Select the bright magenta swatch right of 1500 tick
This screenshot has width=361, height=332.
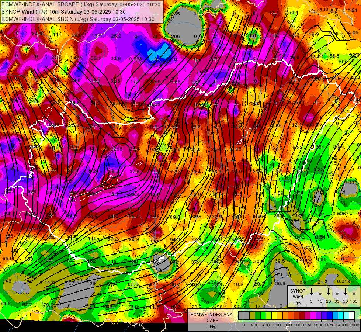pos(313,315)
